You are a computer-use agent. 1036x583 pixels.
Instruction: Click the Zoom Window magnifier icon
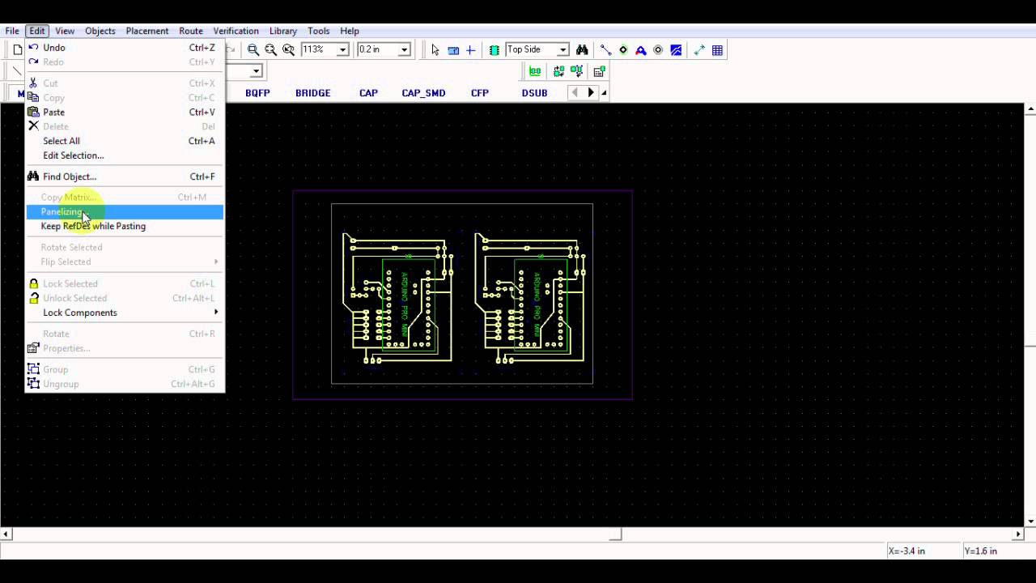[x=288, y=49]
